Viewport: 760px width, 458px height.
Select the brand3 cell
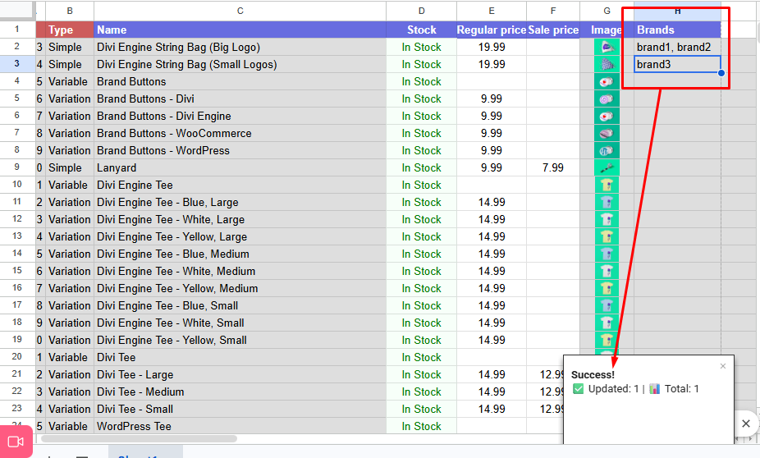(x=677, y=65)
